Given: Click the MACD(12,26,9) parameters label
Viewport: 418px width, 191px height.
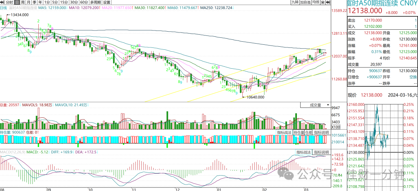Looking at the screenshot, I should point(12,152).
